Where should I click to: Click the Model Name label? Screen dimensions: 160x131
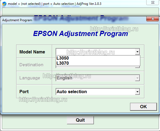32,52
